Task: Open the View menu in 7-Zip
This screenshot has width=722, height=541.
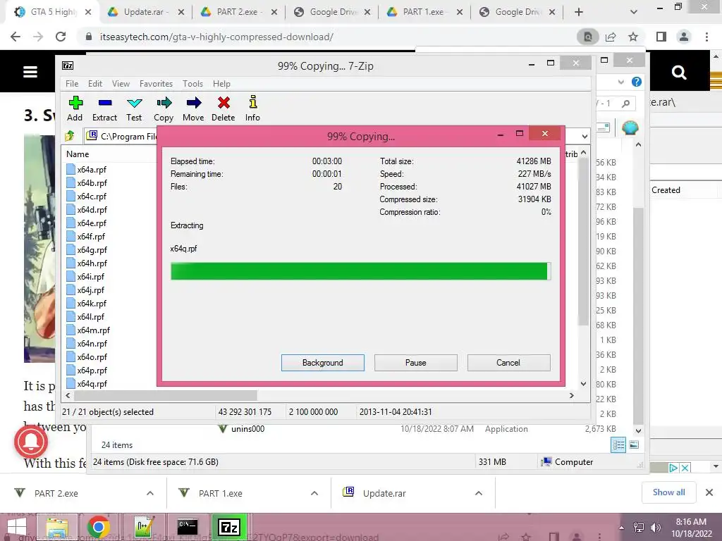Action: 121,84
